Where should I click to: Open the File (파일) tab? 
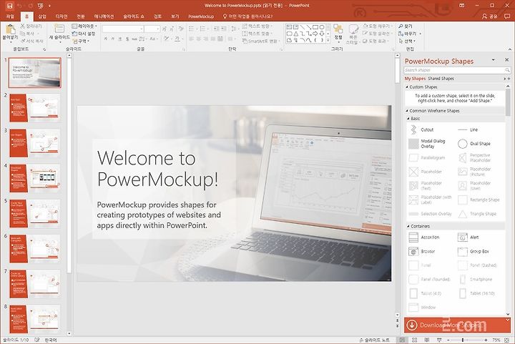point(10,16)
